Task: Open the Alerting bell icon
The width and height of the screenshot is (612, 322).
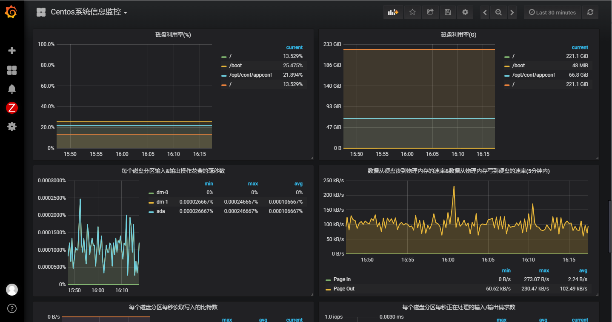Action: (x=12, y=89)
